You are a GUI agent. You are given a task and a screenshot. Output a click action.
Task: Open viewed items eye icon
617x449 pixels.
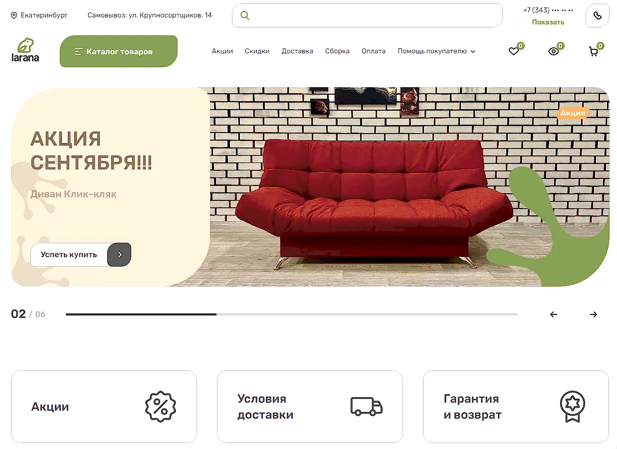point(554,51)
